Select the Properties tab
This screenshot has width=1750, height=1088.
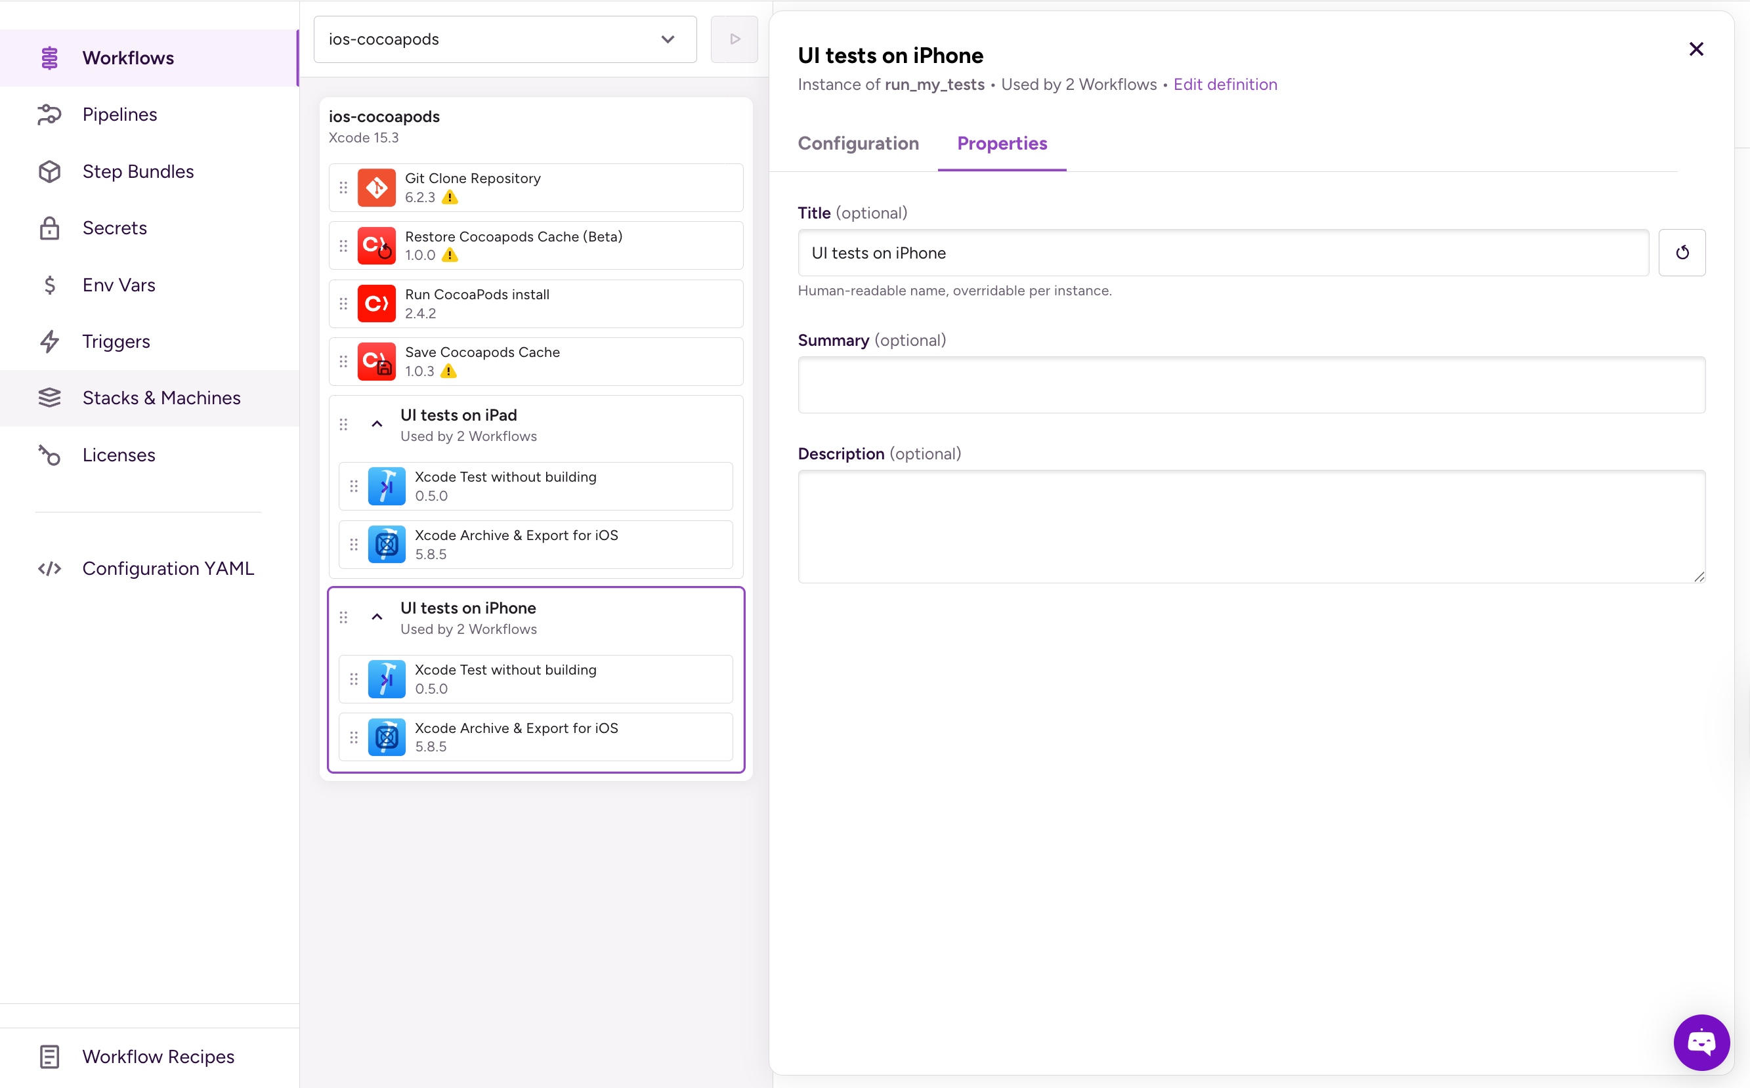click(x=1002, y=143)
